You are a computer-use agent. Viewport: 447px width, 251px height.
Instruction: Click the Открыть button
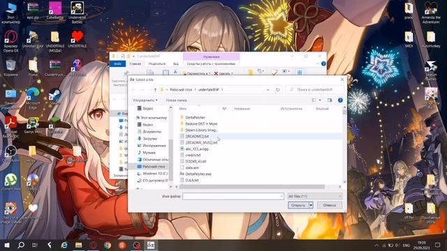(298, 205)
